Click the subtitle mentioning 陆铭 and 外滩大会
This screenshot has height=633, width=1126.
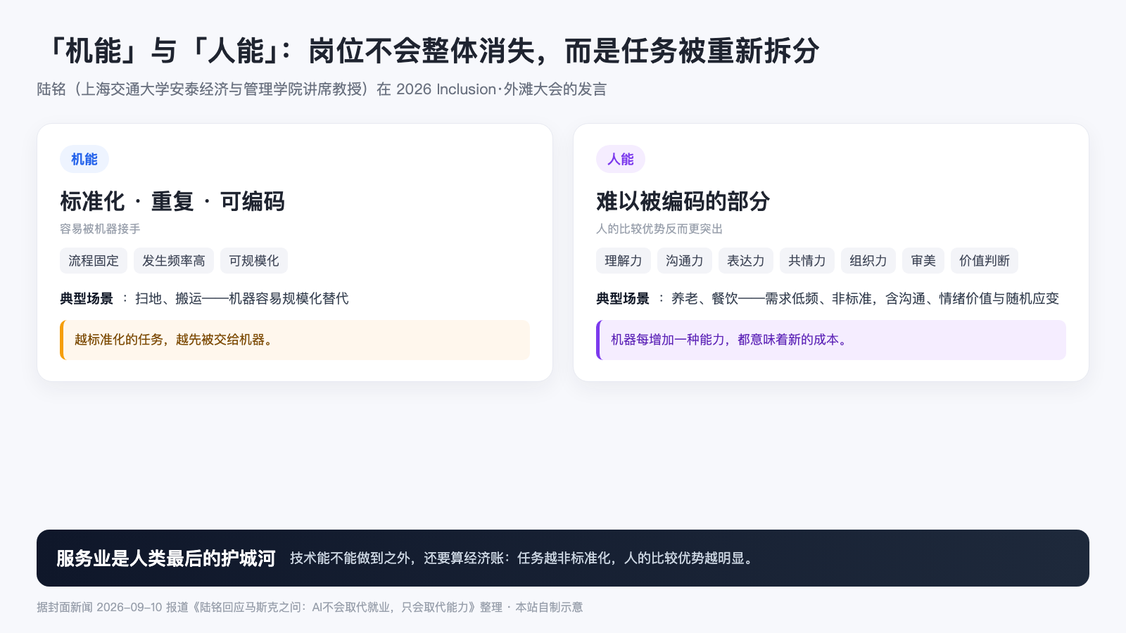pos(322,89)
